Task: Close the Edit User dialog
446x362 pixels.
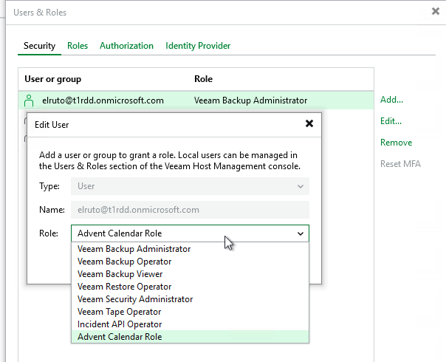Action: (x=309, y=124)
